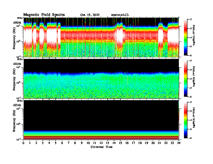Click hour "3" on the time axis
The width and height of the screenshot is (213, 164).
pyautogui.click(x=43, y=143)
